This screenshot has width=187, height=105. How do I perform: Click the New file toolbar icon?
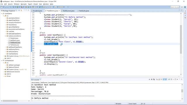tap(1, 7)
